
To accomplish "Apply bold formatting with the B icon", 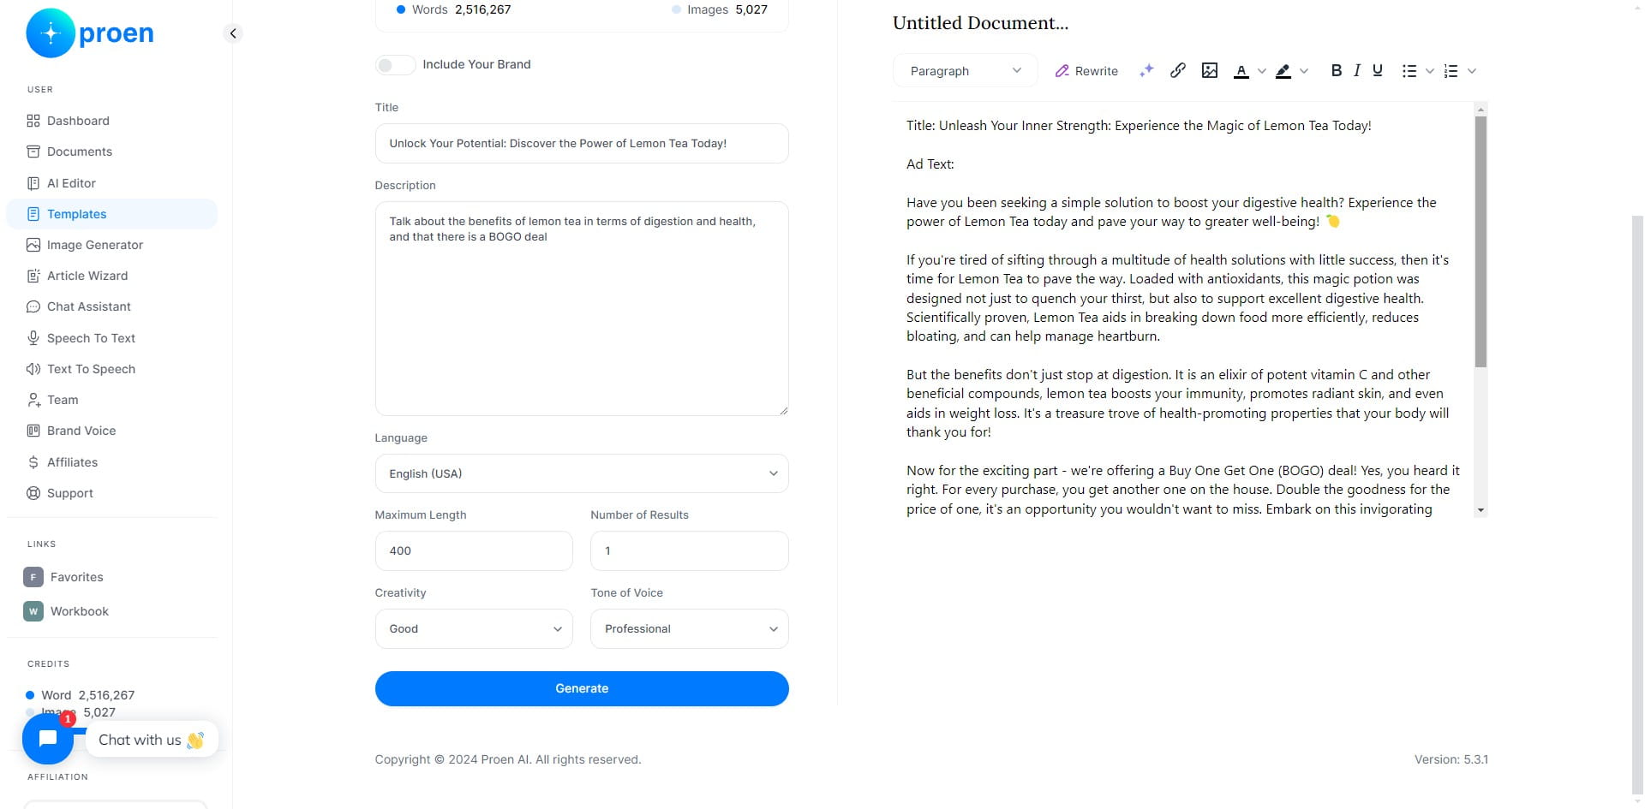I will (x=1336, y=70).
